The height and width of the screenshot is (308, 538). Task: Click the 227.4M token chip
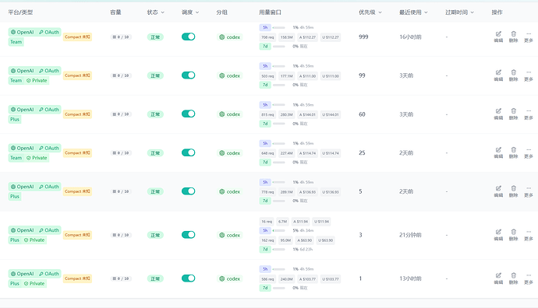tap(286, 153)
